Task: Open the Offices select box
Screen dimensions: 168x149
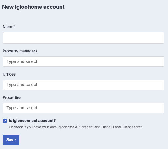Action: [x=83, y=85]
